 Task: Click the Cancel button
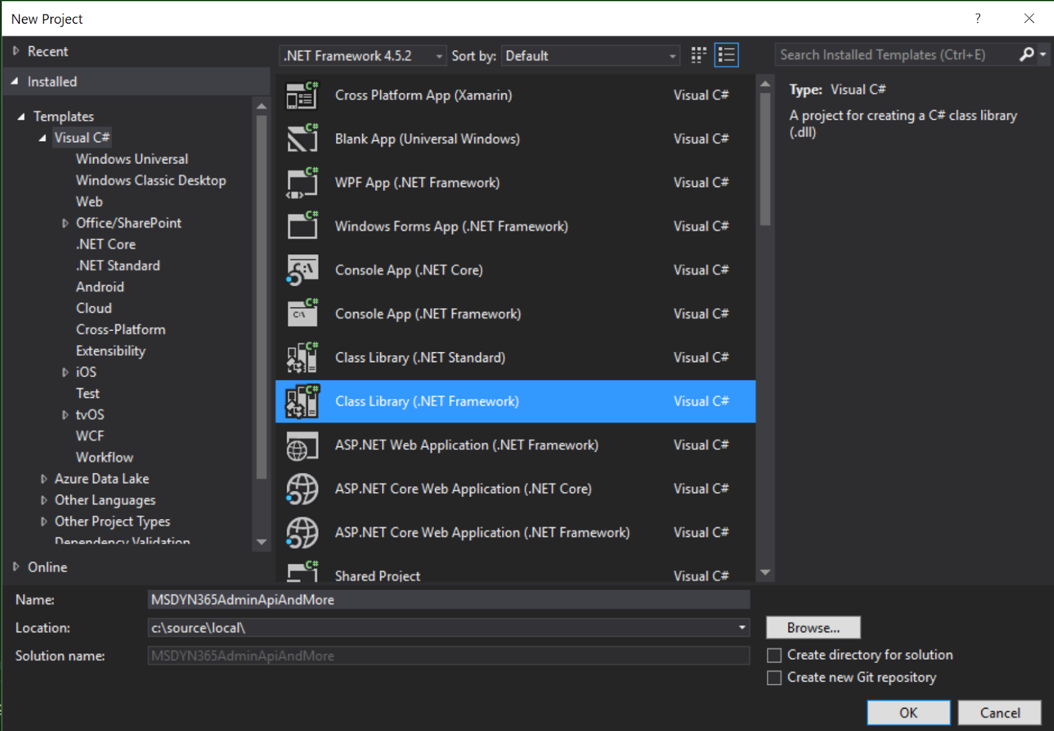[x=999, y=713]
